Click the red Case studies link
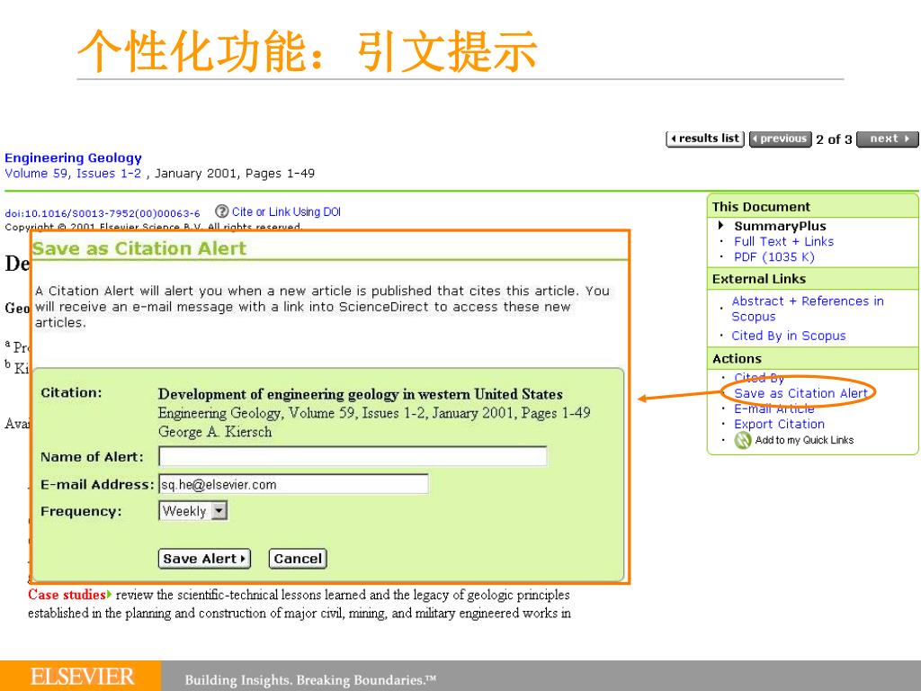The height and width of the screenshot is (691, 921). point(67,595)
